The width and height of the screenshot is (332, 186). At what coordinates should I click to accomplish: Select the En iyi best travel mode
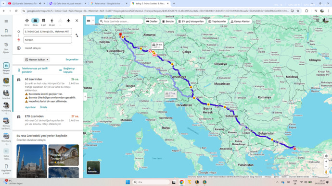click(x=27, y=22)
